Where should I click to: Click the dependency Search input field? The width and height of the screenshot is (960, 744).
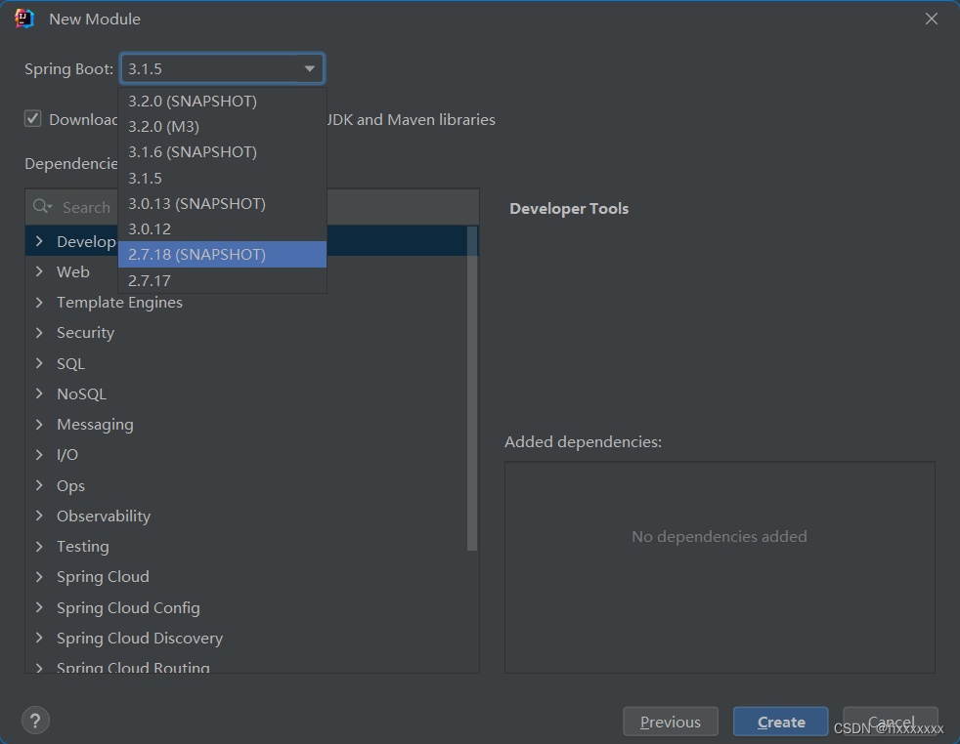tap(251, 207)
